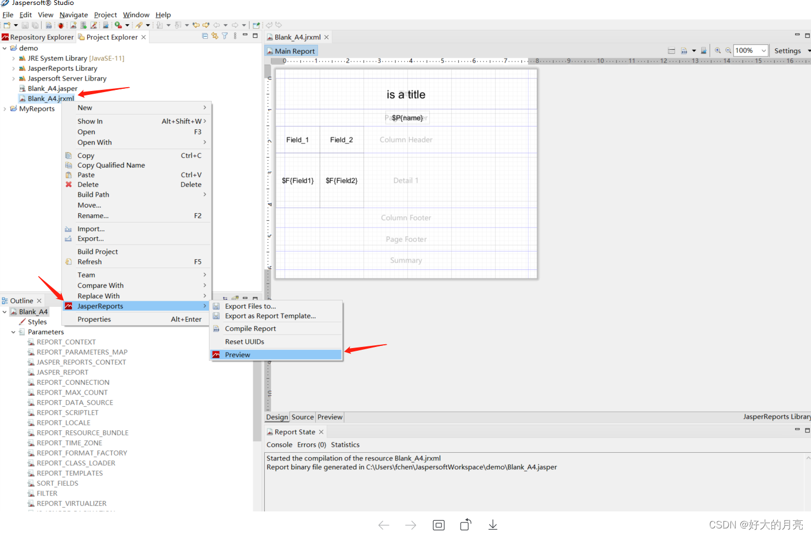811x535 pixels.
Task: Select Build Project in the context menu
Action: tap(136, 252)
